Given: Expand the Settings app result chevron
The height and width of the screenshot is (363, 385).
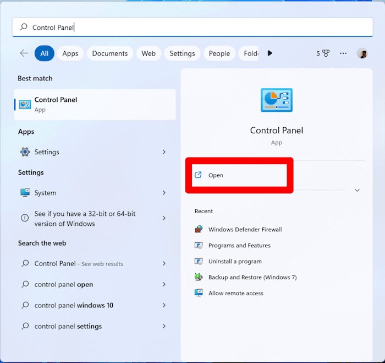Looking at the screenshot, I should 164,152.
